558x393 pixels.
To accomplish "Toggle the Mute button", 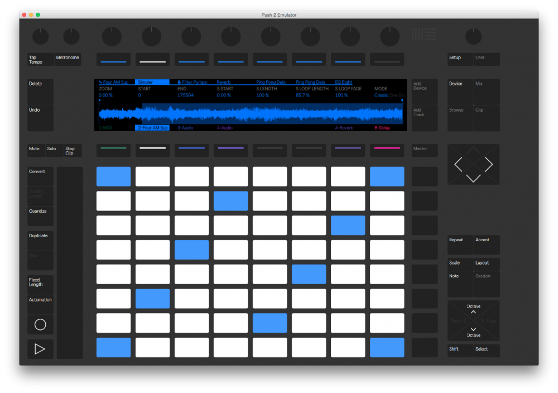I will [36, 151].
